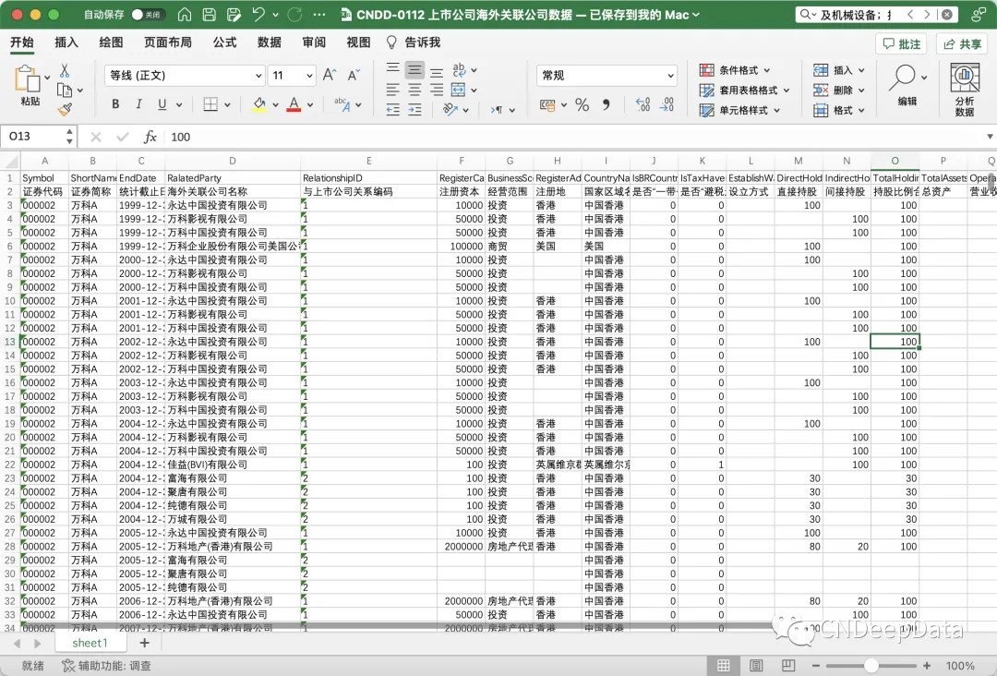The height and width of the screenshot is (676, 997).
Task: Undo the last action
Action: [x=258, y=14]
